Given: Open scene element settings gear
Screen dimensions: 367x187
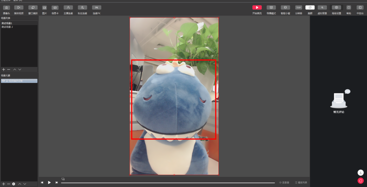Looking at the screenshot, I should tap(14, 184).
